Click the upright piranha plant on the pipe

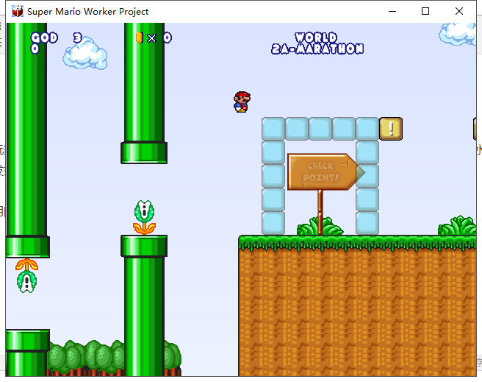144,217
